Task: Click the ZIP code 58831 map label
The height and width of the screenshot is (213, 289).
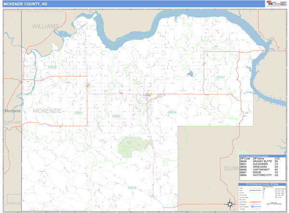Action: [79, 113]
